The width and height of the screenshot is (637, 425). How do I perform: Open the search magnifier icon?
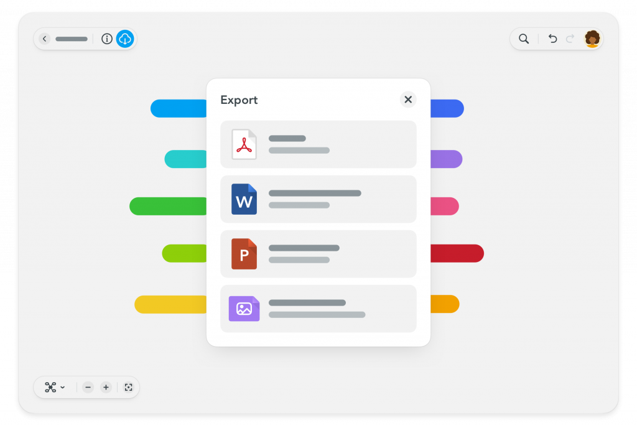524,39
